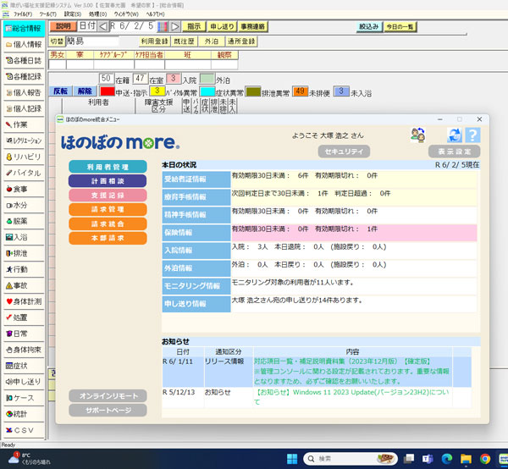Open 個人報告 sidebar item

(x=24, y=92)
